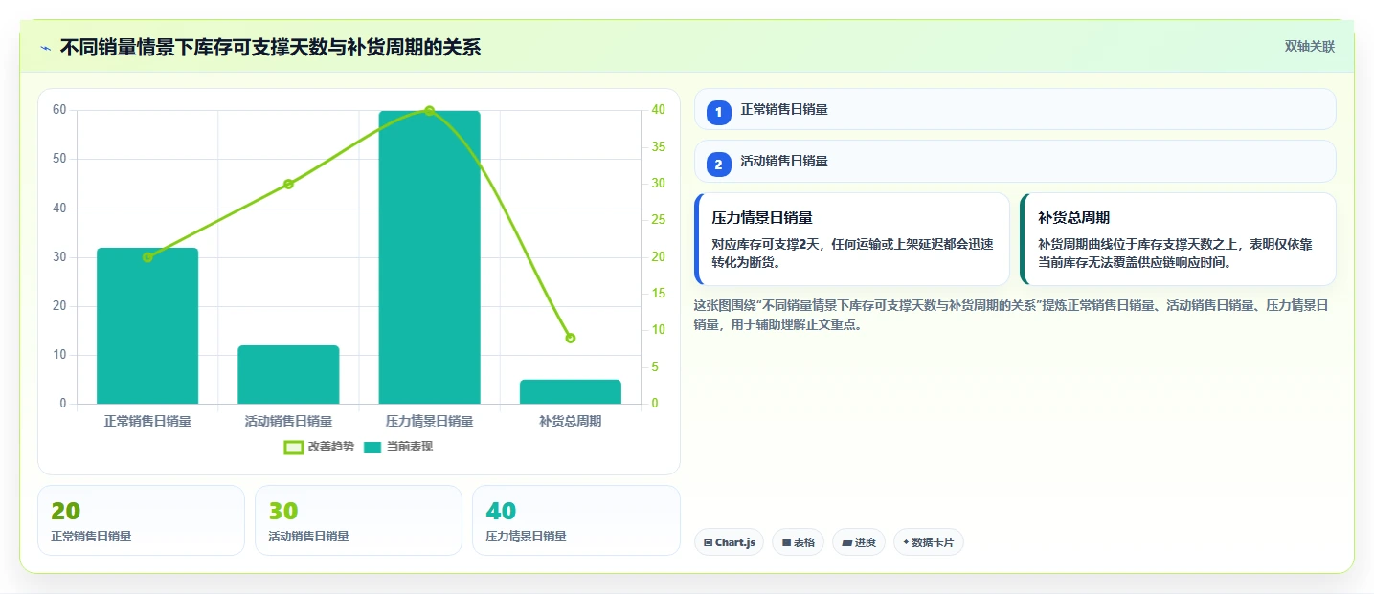Open the 活动销售日销量 list item

(x=1015, y=161)
